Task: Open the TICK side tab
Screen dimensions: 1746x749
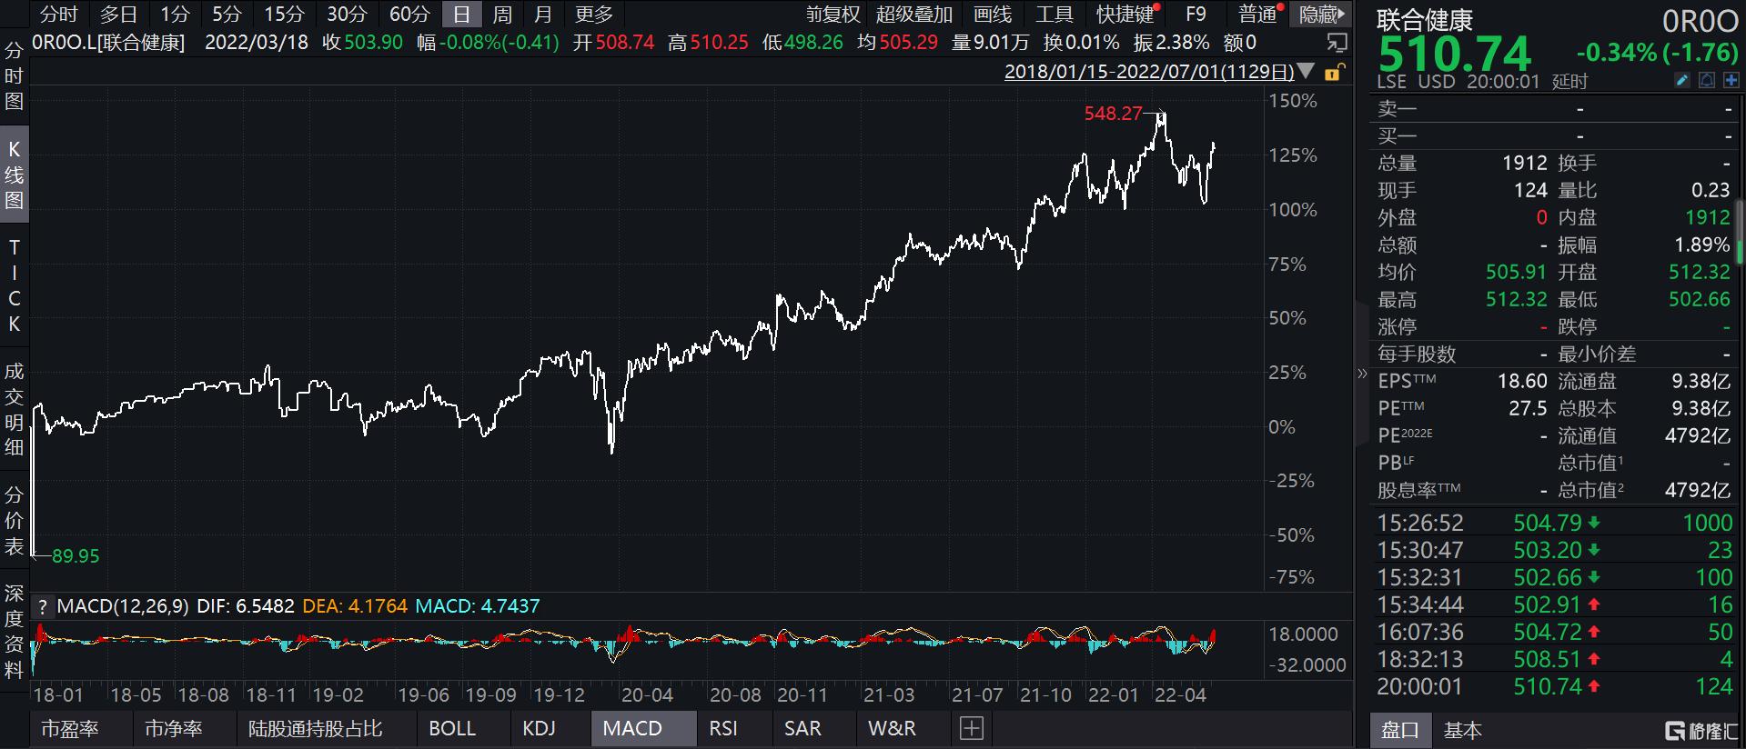Action: (x=14, y=285)
